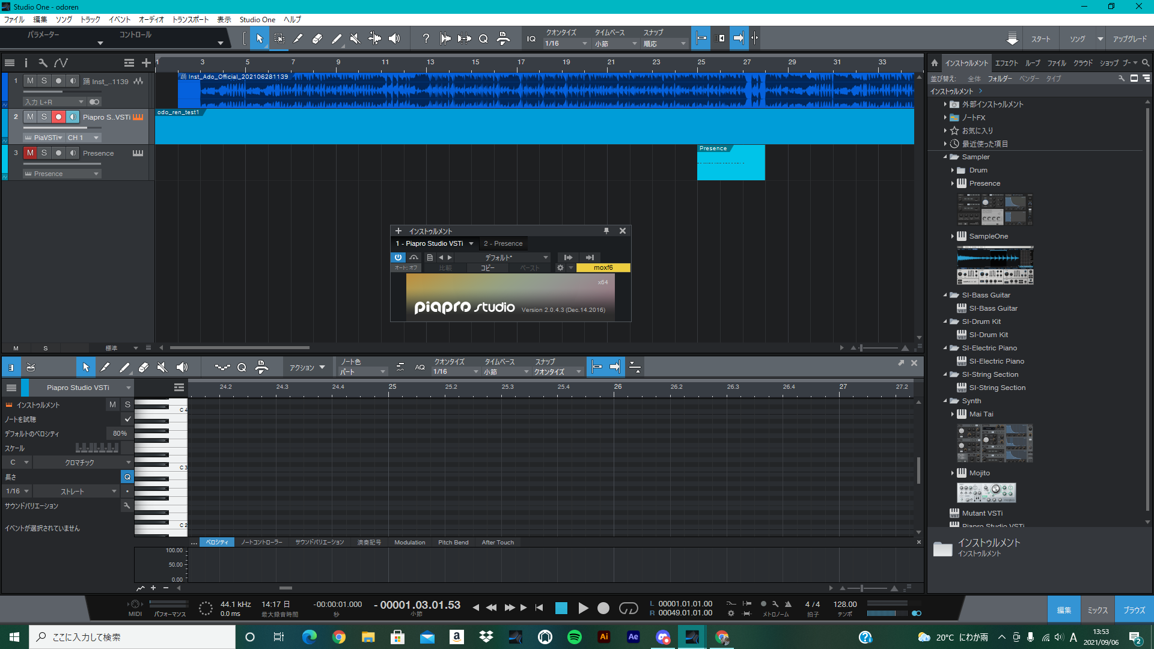This screenshot has height=649, width=1154.
Task: Click the SampleOne thumbnail in browser
Action: click(995, 265)
